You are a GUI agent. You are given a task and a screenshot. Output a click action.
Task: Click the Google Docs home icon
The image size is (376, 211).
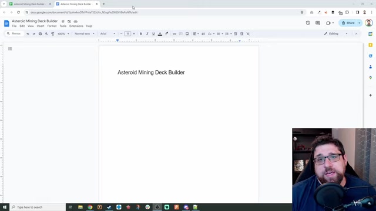[6, 23]
